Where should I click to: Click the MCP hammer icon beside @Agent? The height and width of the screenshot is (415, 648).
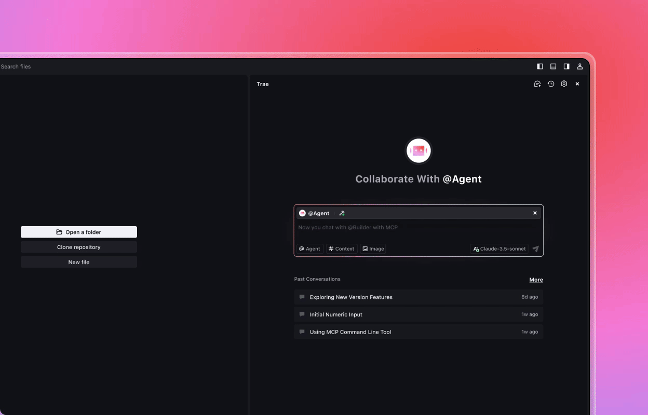point(342,213)
